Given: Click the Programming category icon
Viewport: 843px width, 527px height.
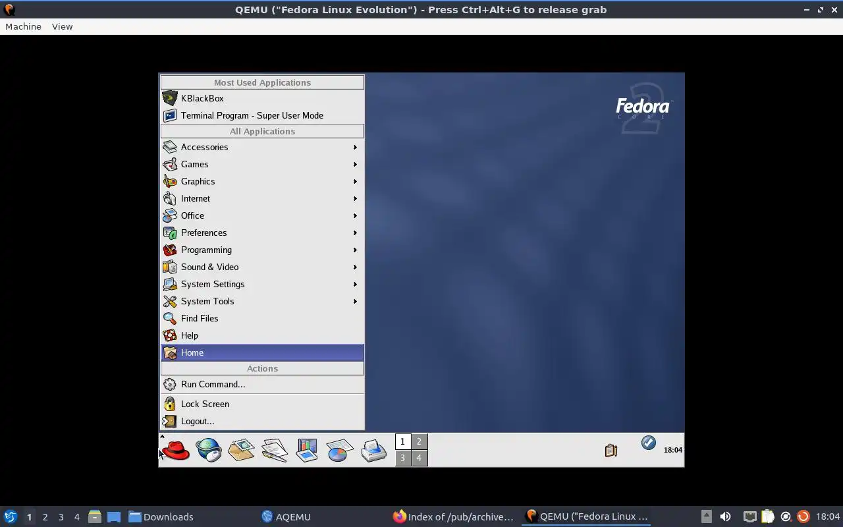Looking at the screenshot, I should click(170, 250).
